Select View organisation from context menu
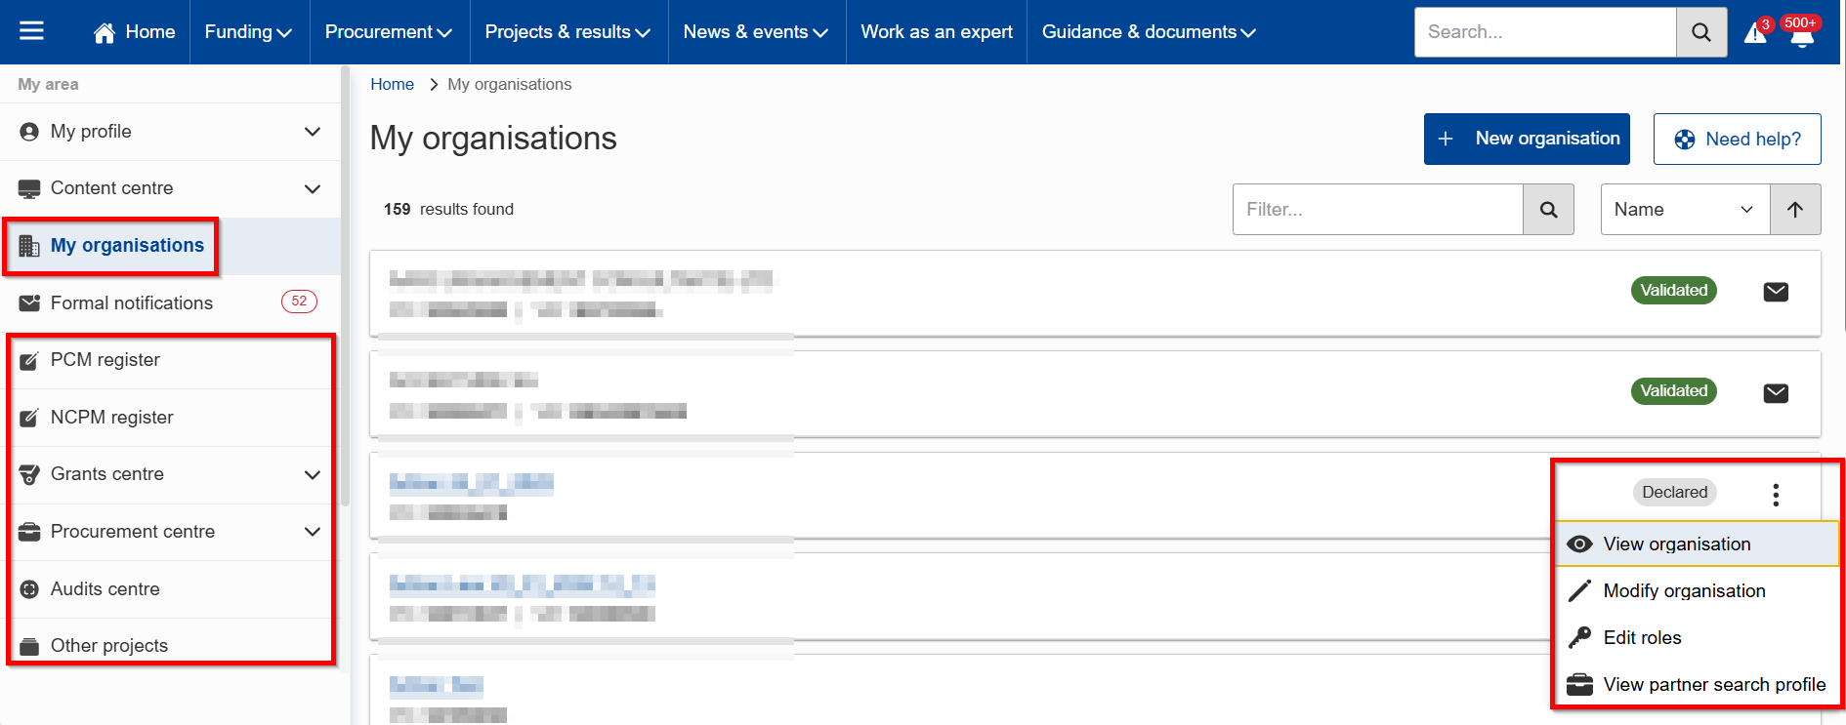This screenshot has height=725, width=1846. point(1697,544)
